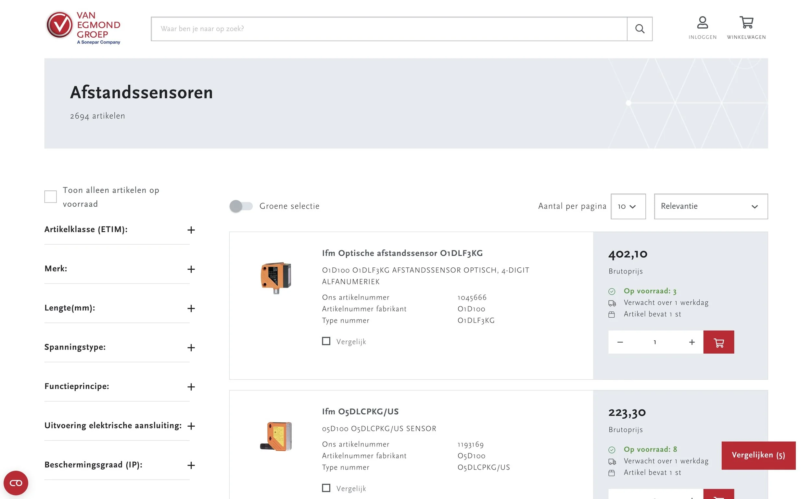Click the Afstandssensoren heading
Image resolution: width=812 pixels, height=499 pixels.
click(x=141, y=92)
